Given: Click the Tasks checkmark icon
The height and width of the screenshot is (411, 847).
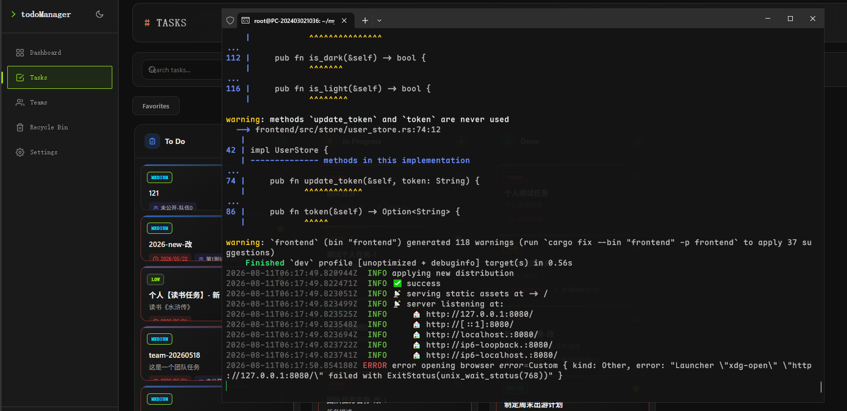Looking at the screenshot, I should [20, 78].
